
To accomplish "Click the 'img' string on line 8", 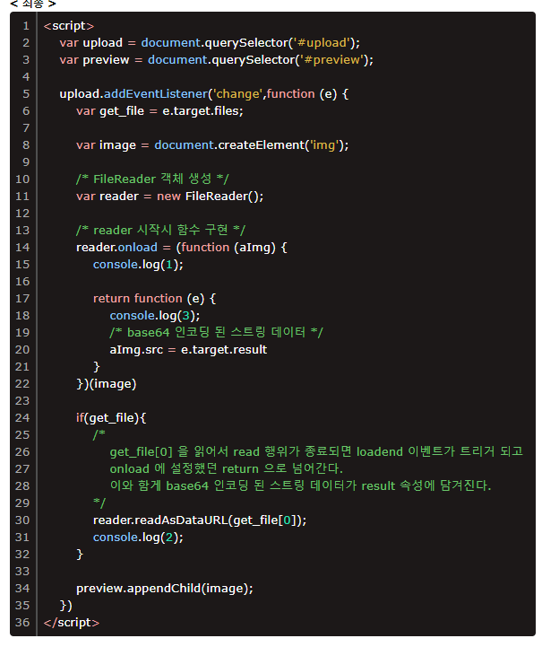I will (x=324, y=145).
